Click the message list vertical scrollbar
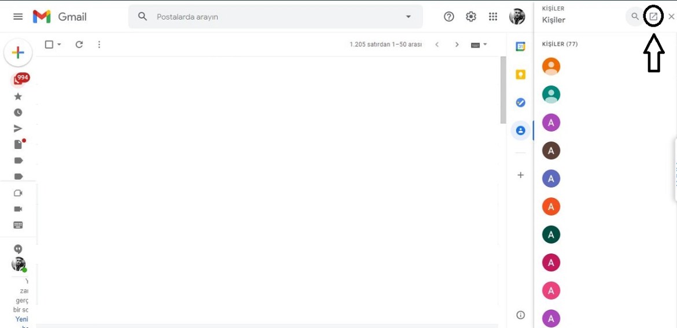This screenshot has width=677, height=328. [x=503, y=90]
